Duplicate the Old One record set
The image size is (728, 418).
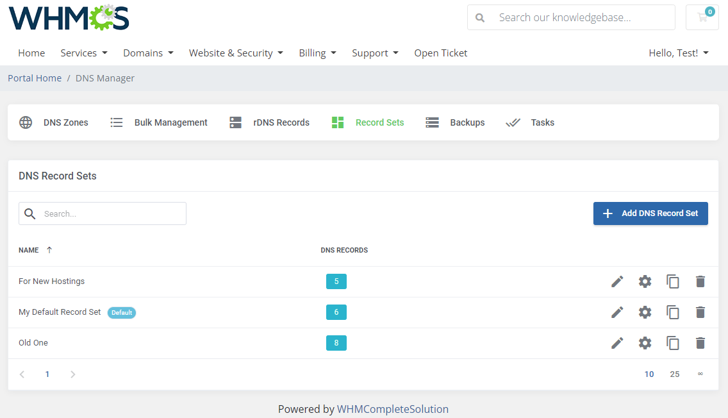click(673, 343)
